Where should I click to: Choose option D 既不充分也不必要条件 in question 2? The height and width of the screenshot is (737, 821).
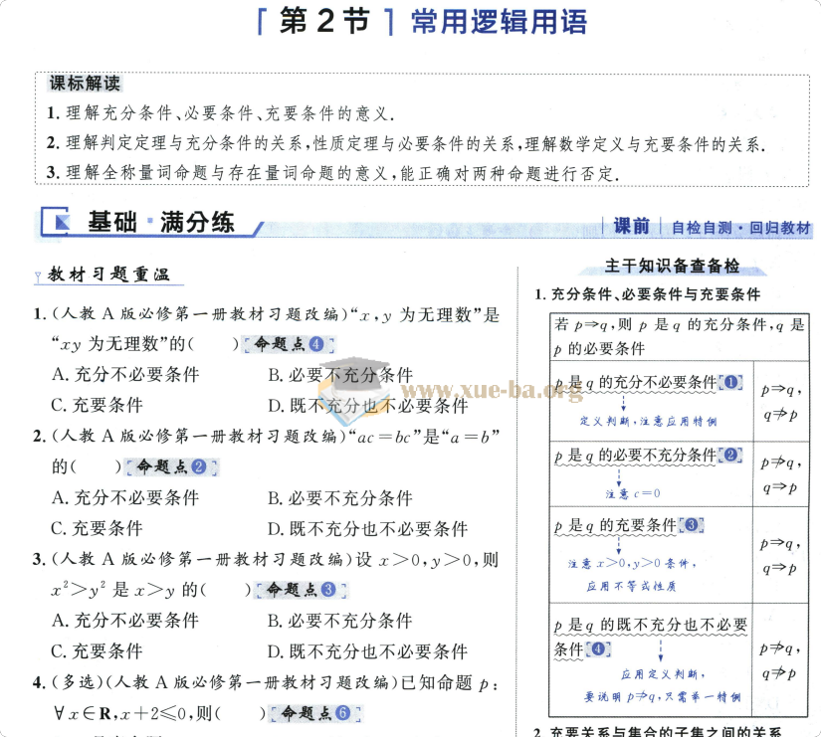click(368, 529)
